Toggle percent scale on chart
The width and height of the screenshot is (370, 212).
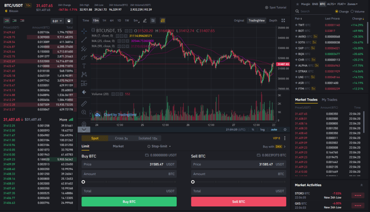pyautogui.click(x=253, y=129)
